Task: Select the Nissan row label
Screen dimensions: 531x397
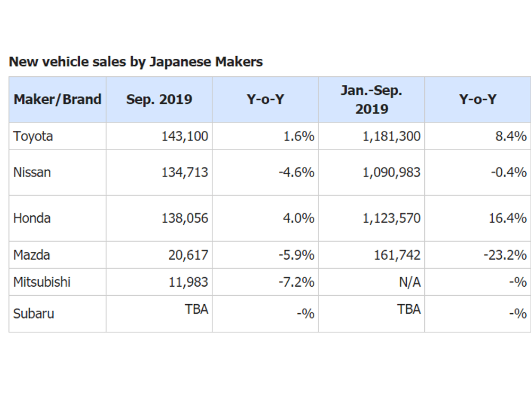Action: pyautogui.click(x=32, y=172)
